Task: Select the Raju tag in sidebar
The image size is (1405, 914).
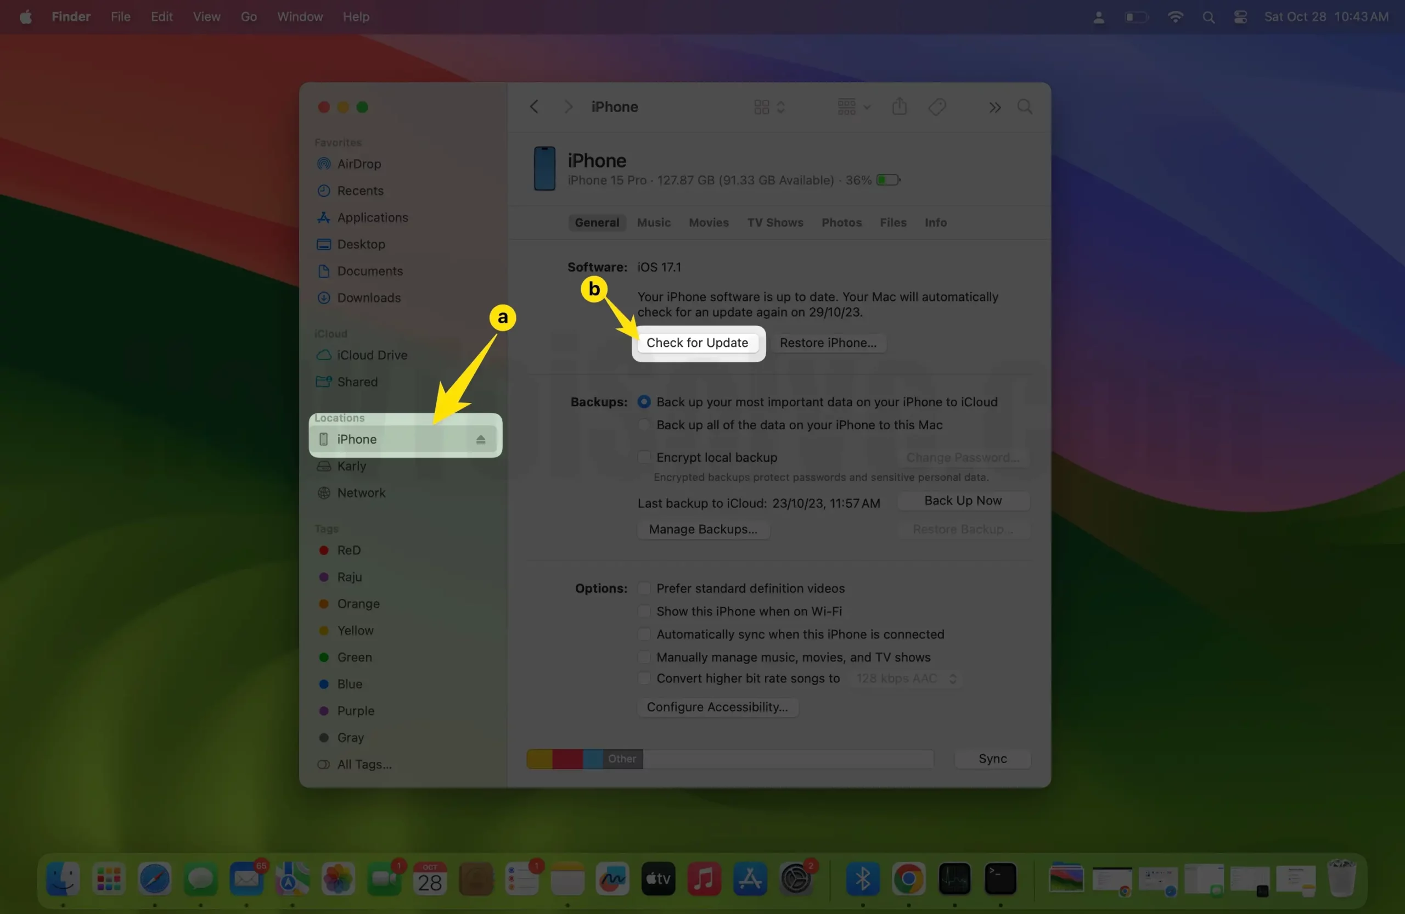Action: click(x=350, y=577)
